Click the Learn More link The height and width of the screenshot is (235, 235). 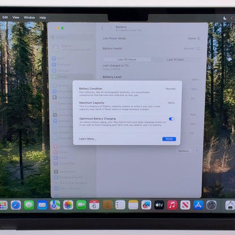point(88,139)
